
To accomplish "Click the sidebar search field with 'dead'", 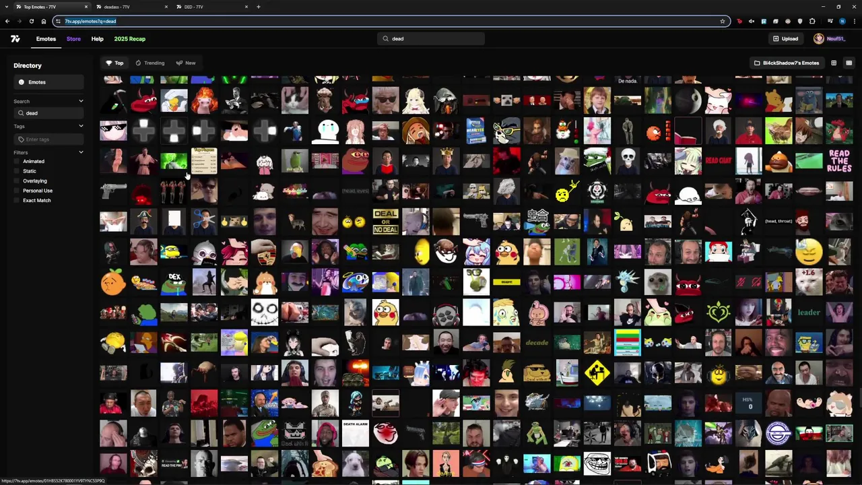I will pyautogui.click(x=48, y=113).
